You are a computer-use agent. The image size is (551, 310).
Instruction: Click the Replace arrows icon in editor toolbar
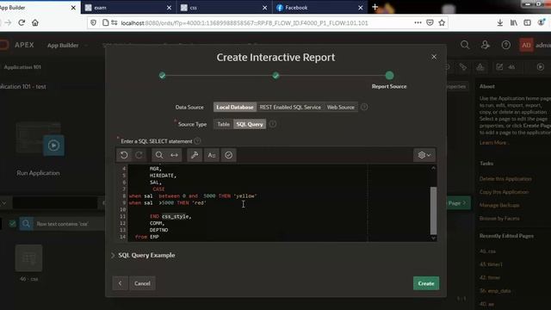(174, 155)
